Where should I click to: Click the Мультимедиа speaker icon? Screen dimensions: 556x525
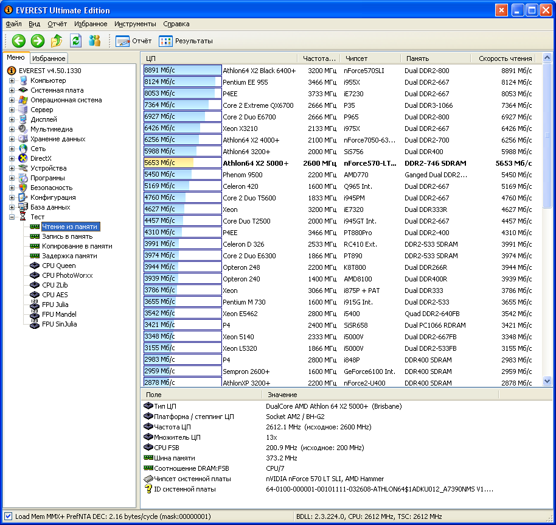(23, 129)
